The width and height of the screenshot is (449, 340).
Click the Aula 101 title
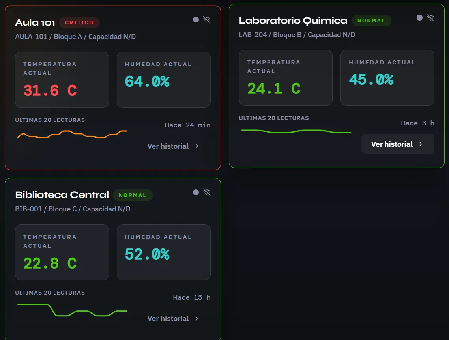pos(35,22)
